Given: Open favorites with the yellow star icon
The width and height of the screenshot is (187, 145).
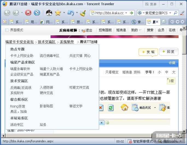Looking at the screenshot, I should tap(58, 13).
